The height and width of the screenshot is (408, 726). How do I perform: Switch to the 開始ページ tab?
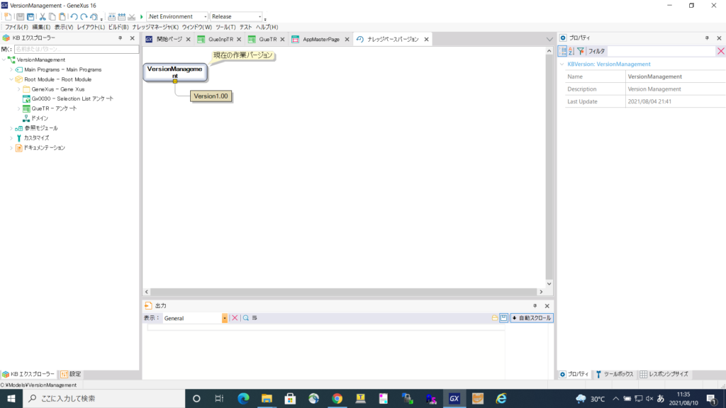click(x=169, y=40)
